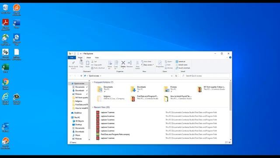The image size is (280, 158).
Task: Collapse the Recent files section
Action: [x=93, y=107]
